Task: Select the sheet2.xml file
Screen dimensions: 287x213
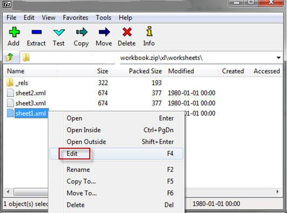Action: tap(30, 93)
